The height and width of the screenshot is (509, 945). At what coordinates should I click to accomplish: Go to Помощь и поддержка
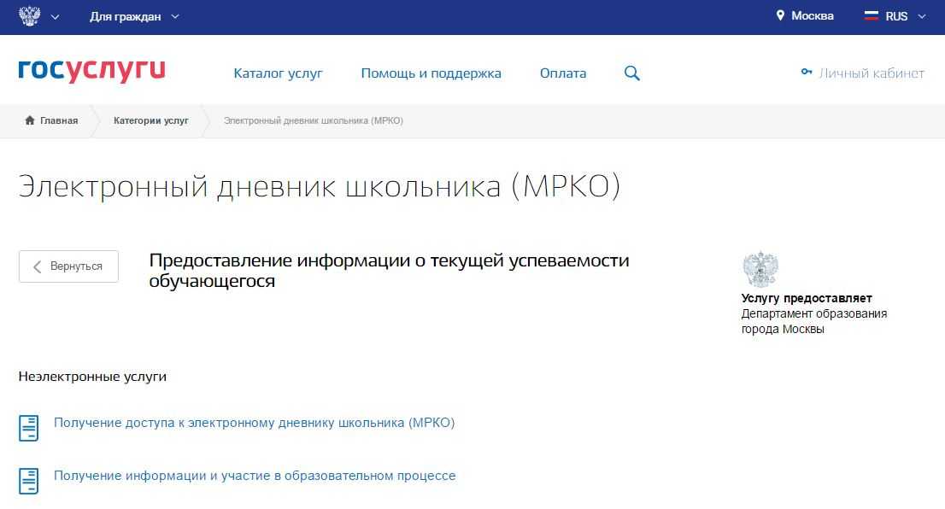point(431,73)
